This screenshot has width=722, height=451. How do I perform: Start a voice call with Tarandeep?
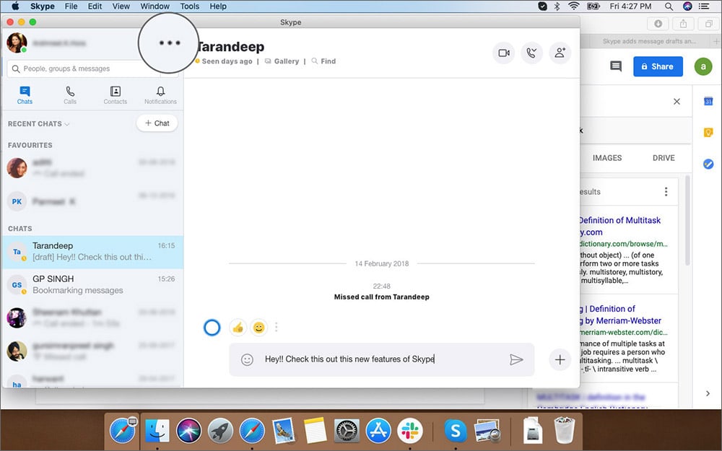click(x=532, y=53)
